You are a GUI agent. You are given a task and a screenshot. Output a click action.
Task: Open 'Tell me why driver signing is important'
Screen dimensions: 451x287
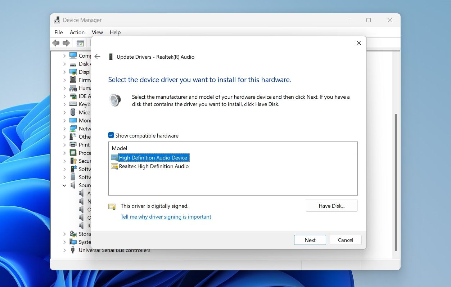pos(166,216)
